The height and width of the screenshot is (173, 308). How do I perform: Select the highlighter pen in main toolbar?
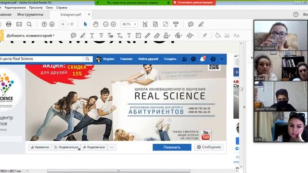click(201, 24)
